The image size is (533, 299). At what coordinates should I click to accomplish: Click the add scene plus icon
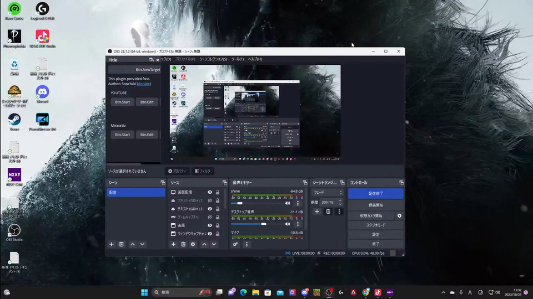coord(112,244)
